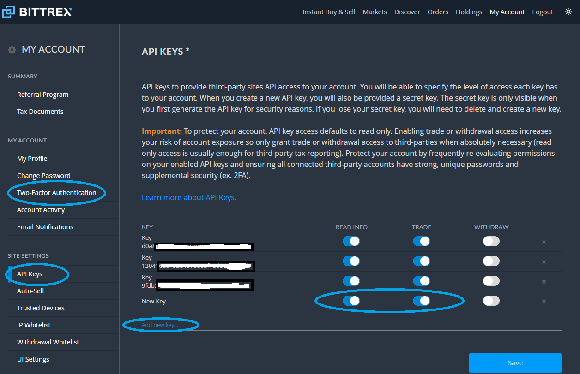Screen dimensions: 580x374
Task: Enable Withdraw for key 9fdb
Action: point(491,281)
